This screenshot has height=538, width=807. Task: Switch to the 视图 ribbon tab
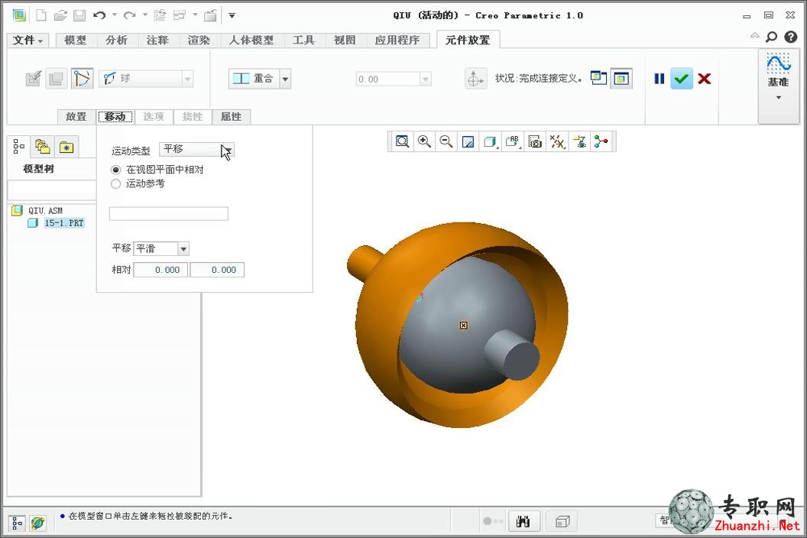coord(345,41)
